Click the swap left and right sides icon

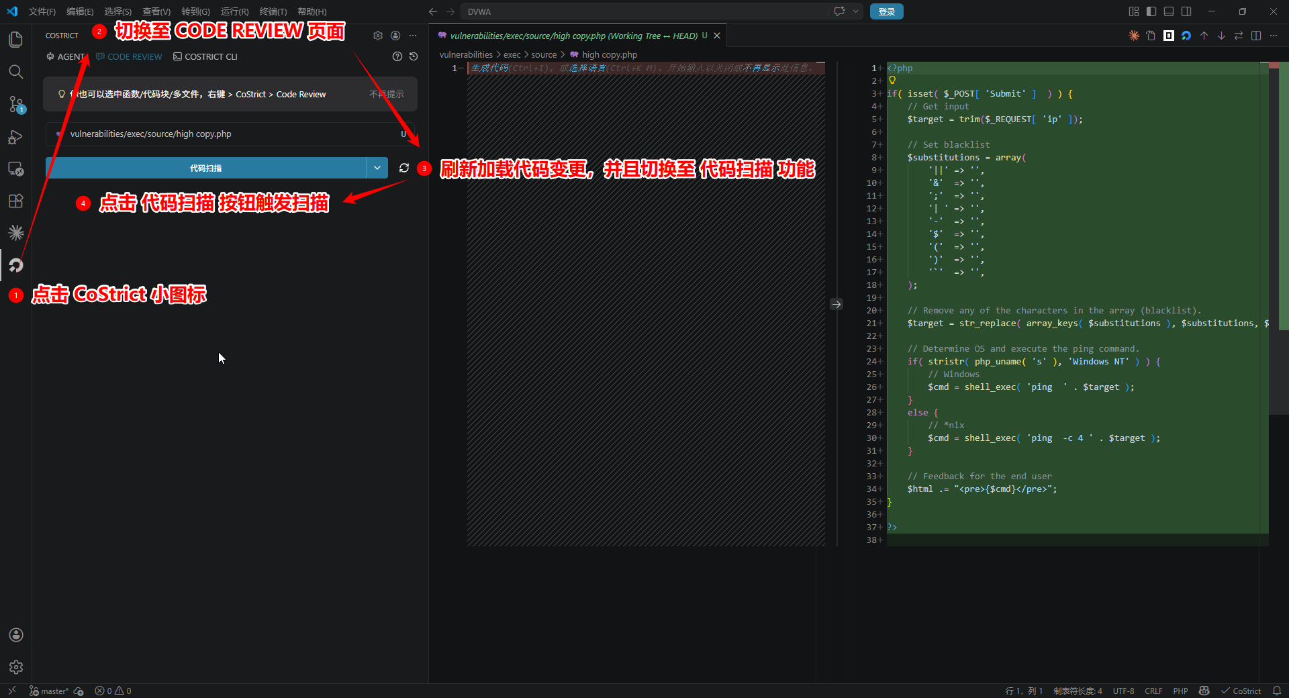(1239, 36)
